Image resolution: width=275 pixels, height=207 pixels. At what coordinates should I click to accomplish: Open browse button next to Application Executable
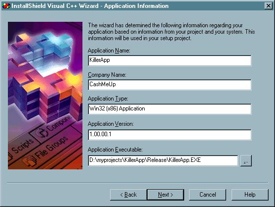[x=246, y=160]
